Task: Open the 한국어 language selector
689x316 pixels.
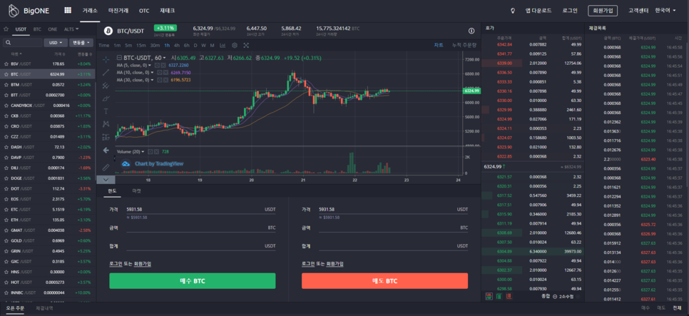Action: (666, 11)
